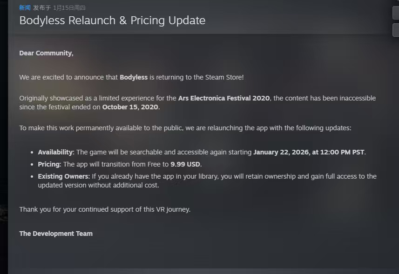Click the Thank you for your continued support line
The image size is (399, 274).
pyautogui.click(x=105, y=209)
